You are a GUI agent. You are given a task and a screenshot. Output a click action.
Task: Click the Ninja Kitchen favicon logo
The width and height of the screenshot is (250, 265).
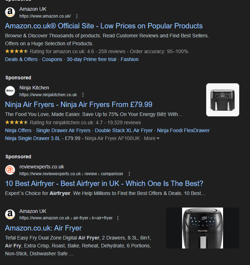(x=10, y=91)
